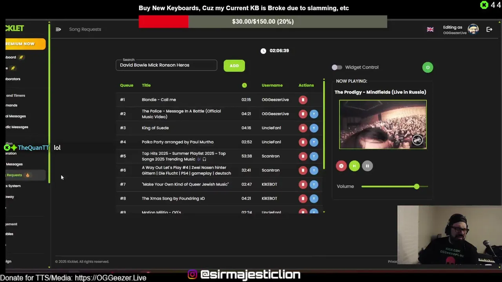Open the OGGeezerLive profile avatar
The height and width of the screenshot is (282, 502).
[473, 29]
